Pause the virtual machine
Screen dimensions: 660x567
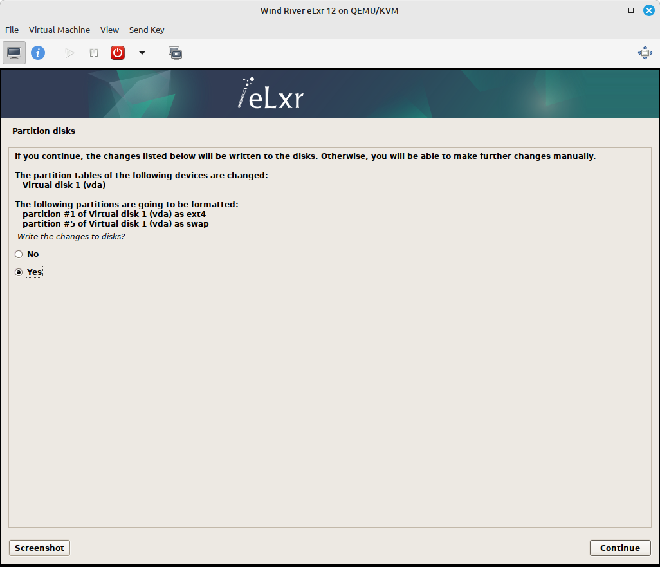click(93, 52)
